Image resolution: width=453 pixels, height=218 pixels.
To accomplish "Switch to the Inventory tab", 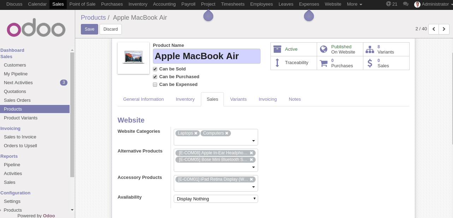I will pos(185,99).
